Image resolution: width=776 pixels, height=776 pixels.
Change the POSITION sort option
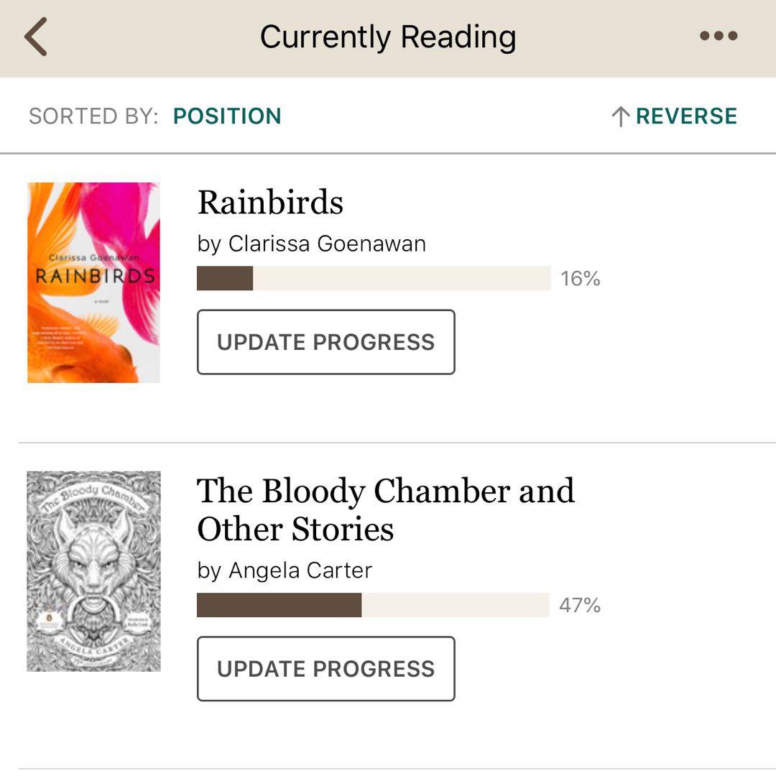click(x=227, y=116)
